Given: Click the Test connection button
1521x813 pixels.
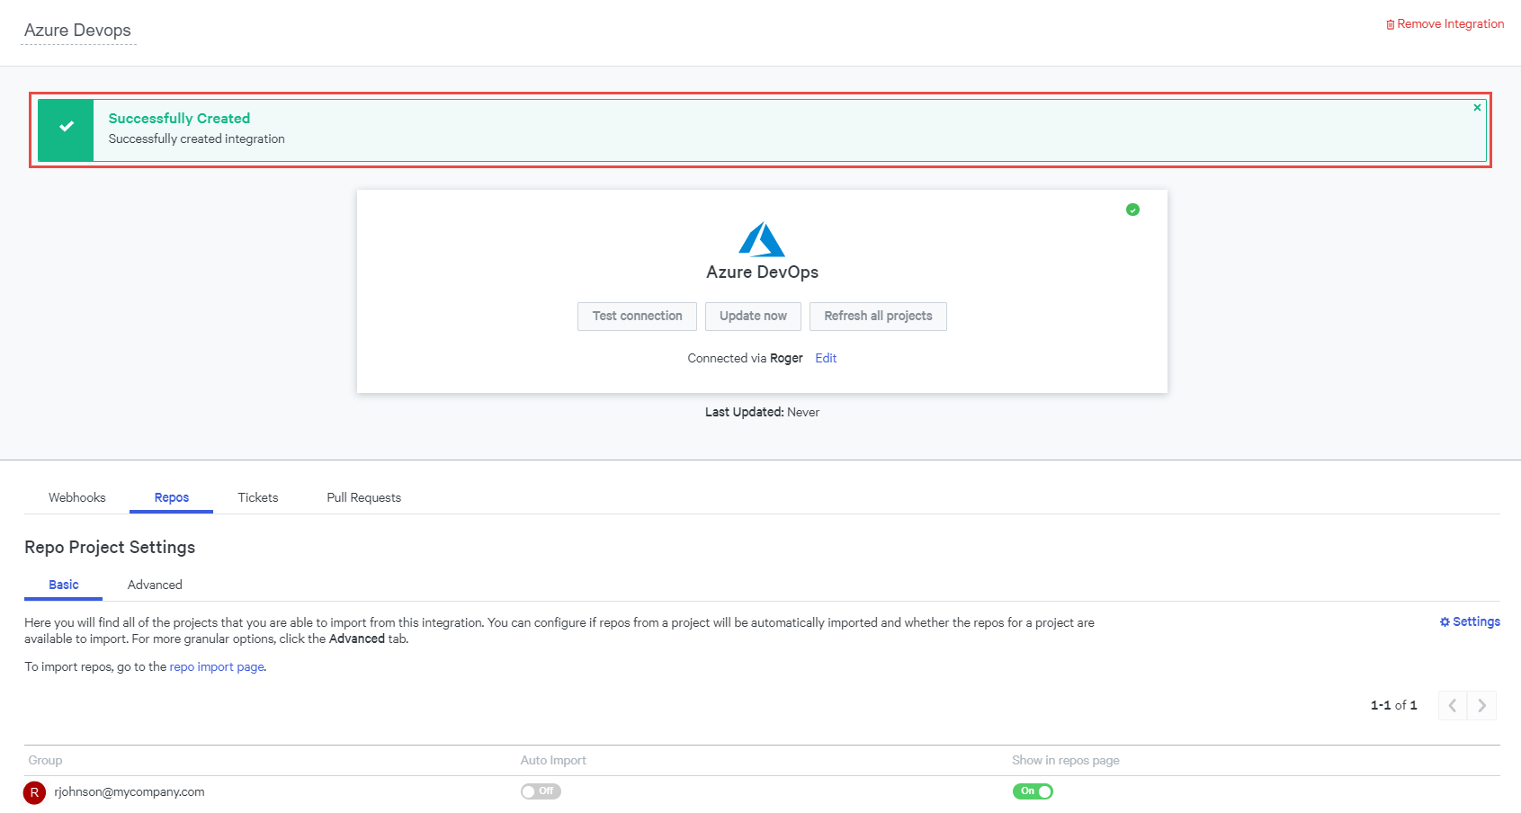Looking at the screenshot, I should [637, 317].
